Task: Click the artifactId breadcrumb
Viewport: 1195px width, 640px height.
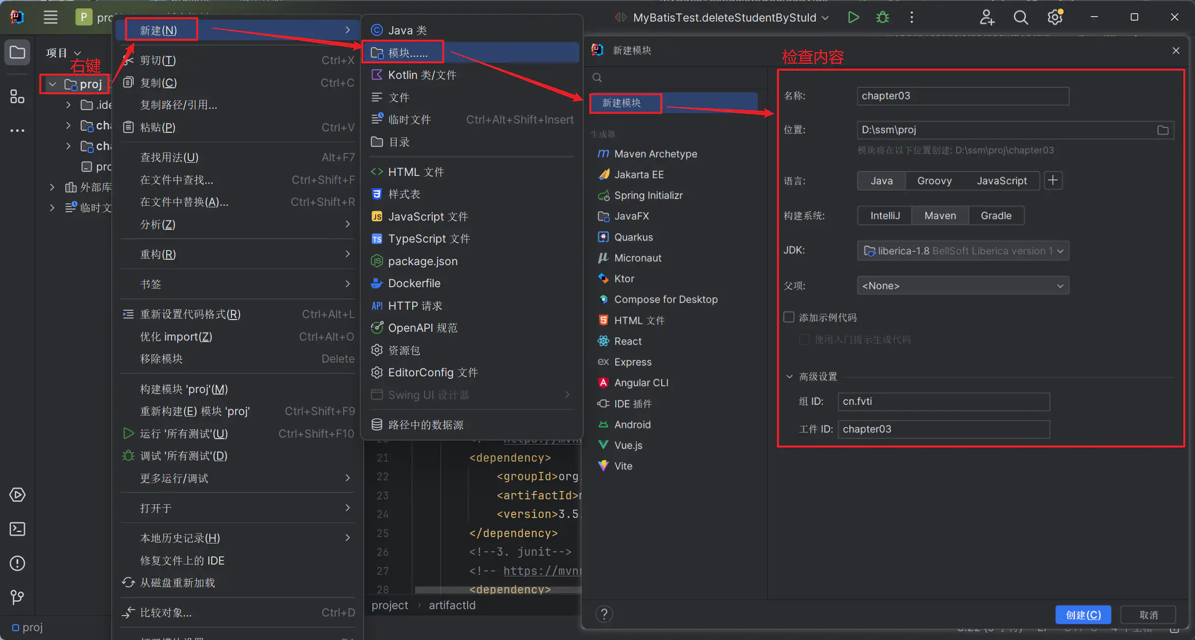Action: [452, 605]
